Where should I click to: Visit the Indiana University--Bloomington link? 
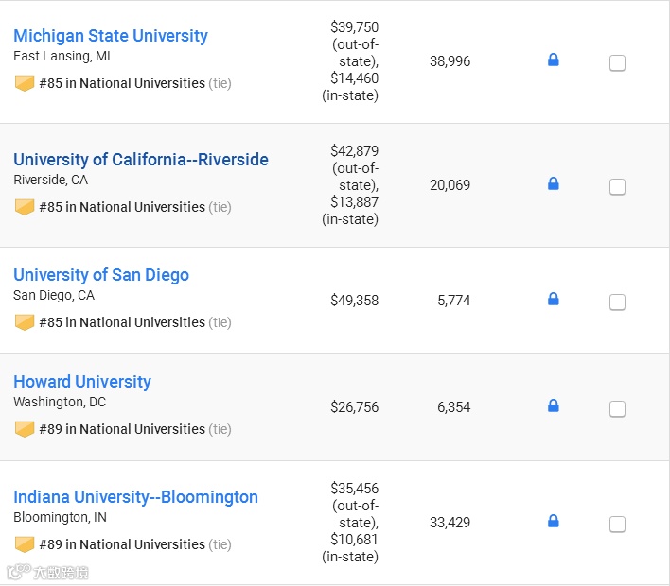tap(135, 497)
